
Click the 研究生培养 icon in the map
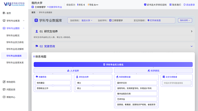pyautogui.click(x=77, y=77)
